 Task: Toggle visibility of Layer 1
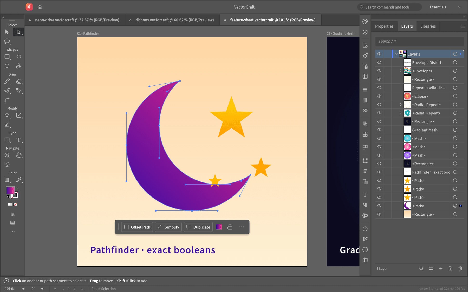379,54
